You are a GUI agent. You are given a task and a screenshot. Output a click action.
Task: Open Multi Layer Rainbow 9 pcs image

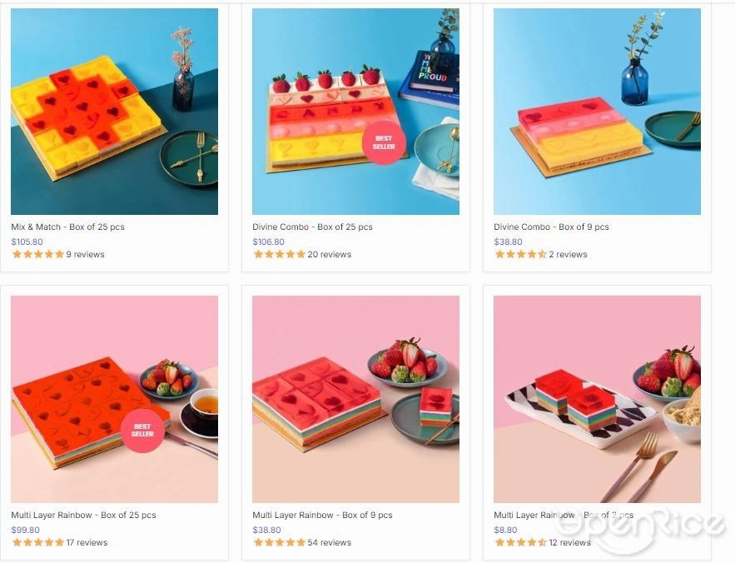(x=355, y=399)
